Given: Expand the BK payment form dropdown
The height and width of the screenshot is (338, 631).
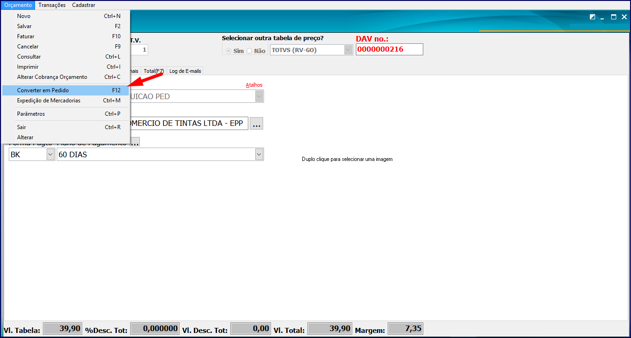Looking at the screenshot, I should 50,154.
